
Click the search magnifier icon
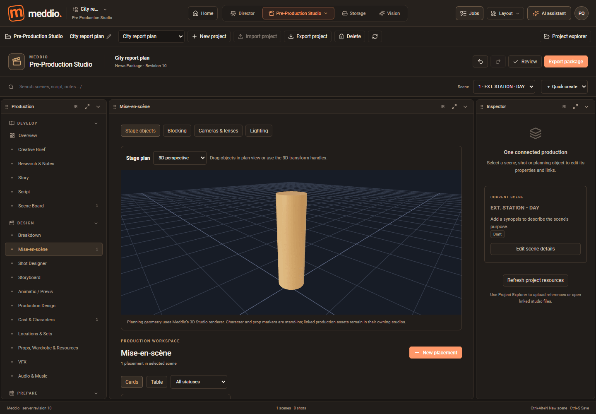pyautogui.click(x=11, y=87)
